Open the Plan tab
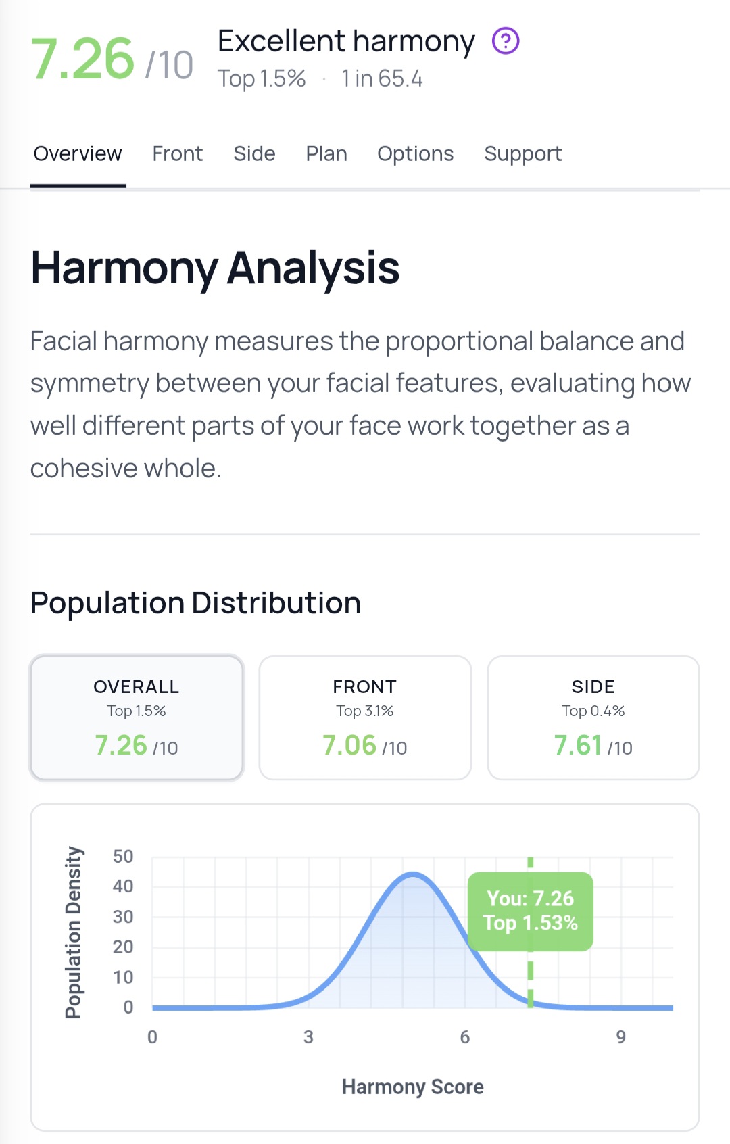This screenshot has width=730, height=1144. point(326,154)
